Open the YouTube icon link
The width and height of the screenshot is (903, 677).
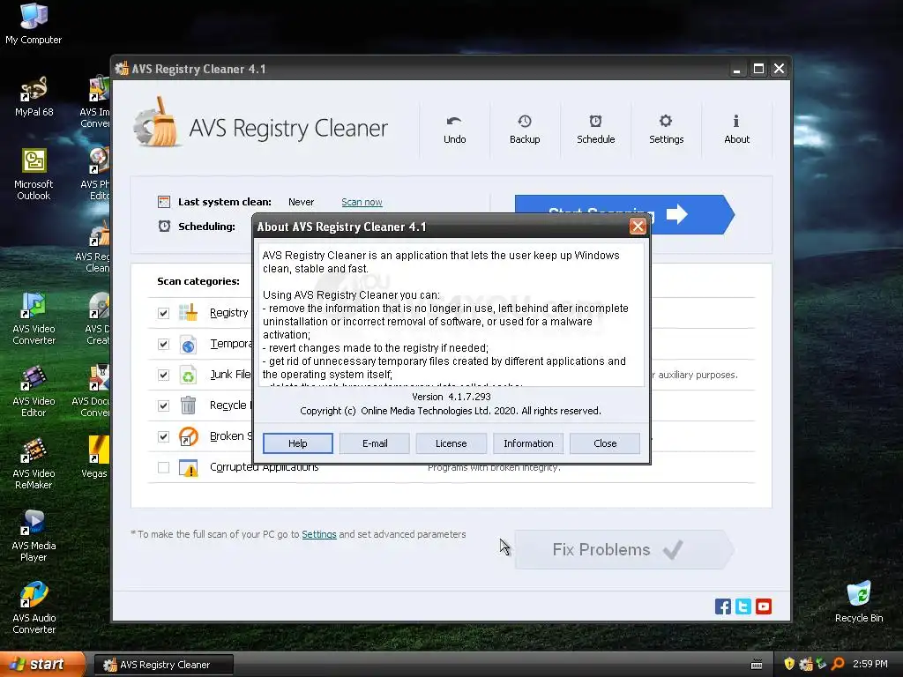[764, 606]
